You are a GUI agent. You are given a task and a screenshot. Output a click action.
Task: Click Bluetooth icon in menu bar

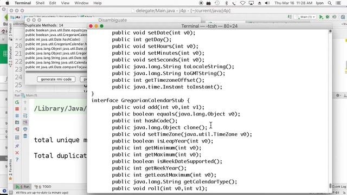tap(226, 3)
